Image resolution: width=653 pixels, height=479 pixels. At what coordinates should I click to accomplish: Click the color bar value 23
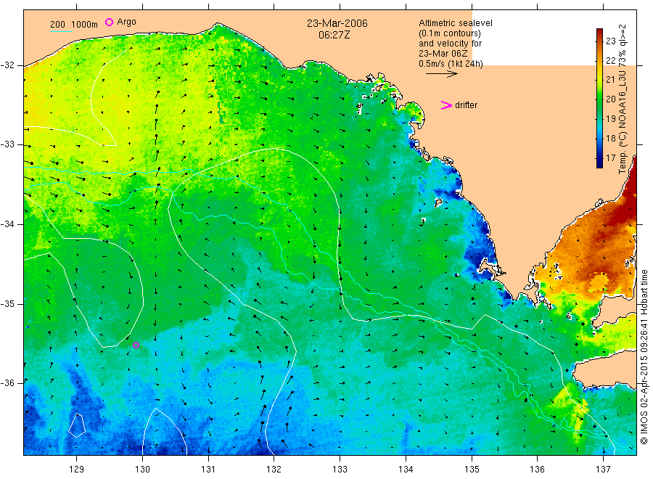610,41
